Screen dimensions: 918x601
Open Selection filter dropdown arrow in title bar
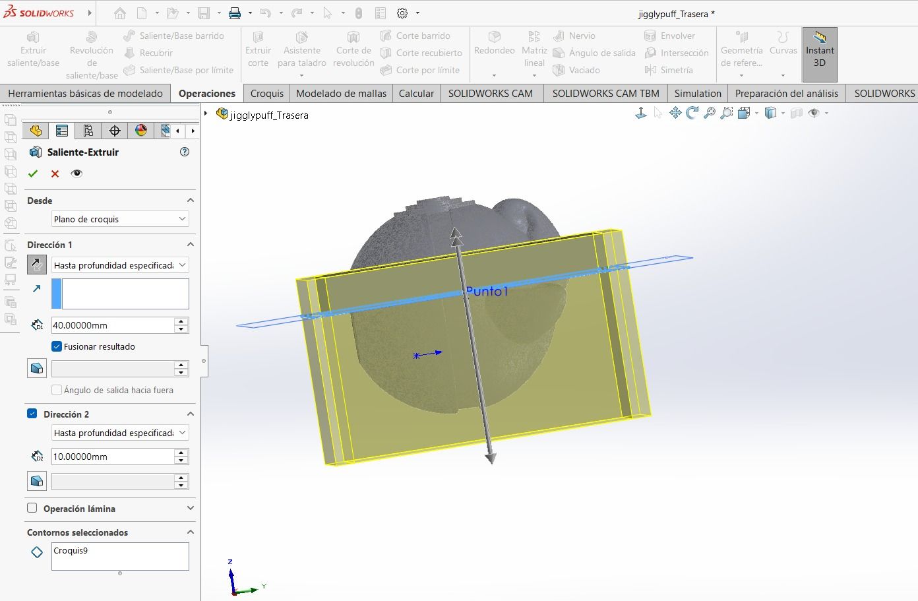[x=343, y=13]
